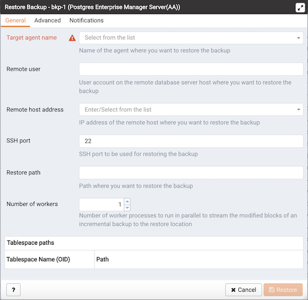Click the Tablespace paths section title
Viewport: 308px width, 300px height.
(x=30, y=243)
